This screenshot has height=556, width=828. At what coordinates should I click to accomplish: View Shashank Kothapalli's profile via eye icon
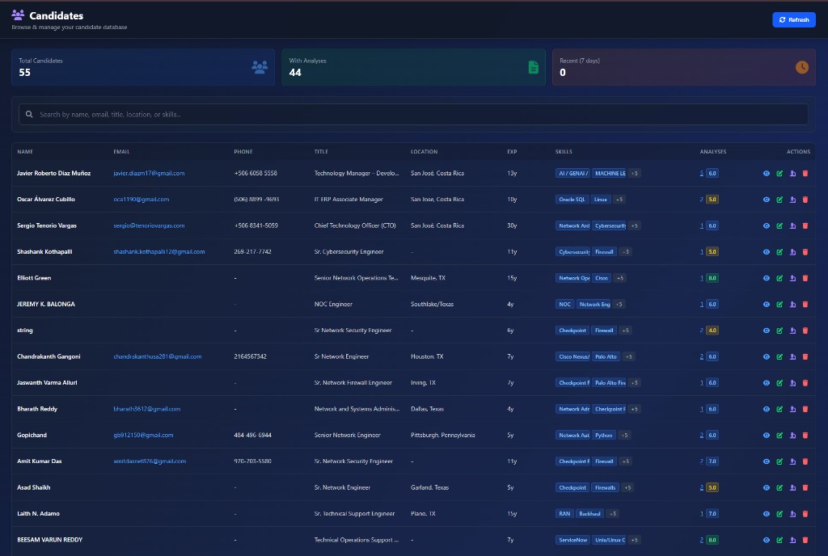(767, 251)
